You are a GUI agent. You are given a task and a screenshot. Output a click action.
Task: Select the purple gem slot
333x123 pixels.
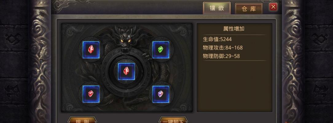click(x=161, y=94)
